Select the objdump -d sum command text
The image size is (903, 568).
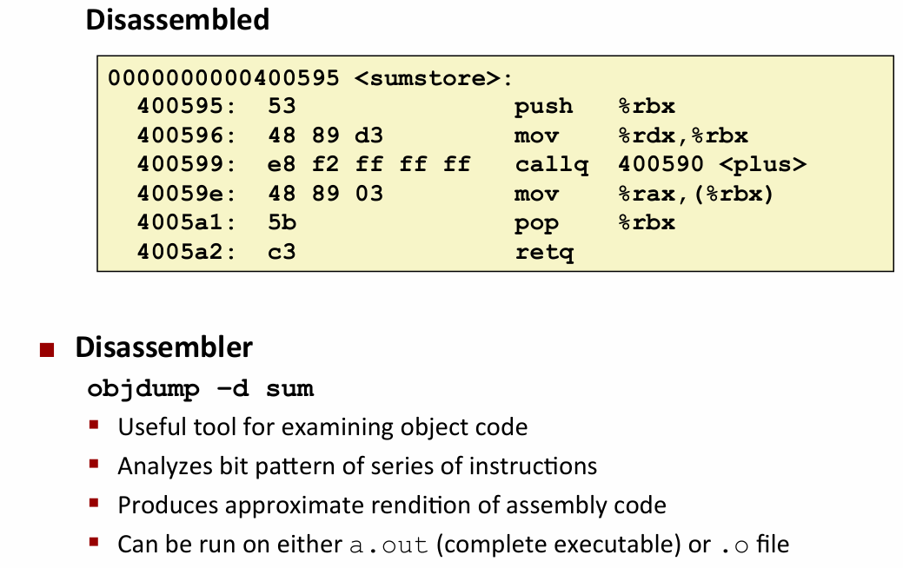coord(200,388)
